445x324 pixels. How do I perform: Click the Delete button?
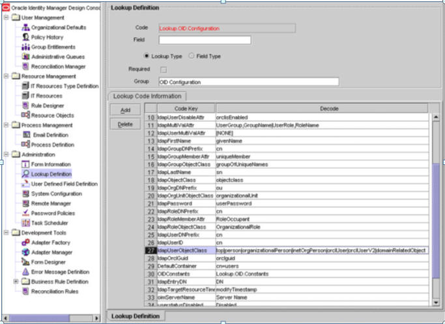click(125, 125)
